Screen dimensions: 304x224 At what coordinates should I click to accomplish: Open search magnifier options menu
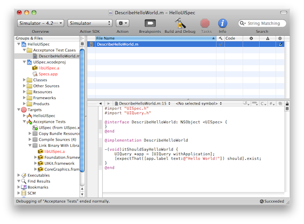(x=243, y=23)
